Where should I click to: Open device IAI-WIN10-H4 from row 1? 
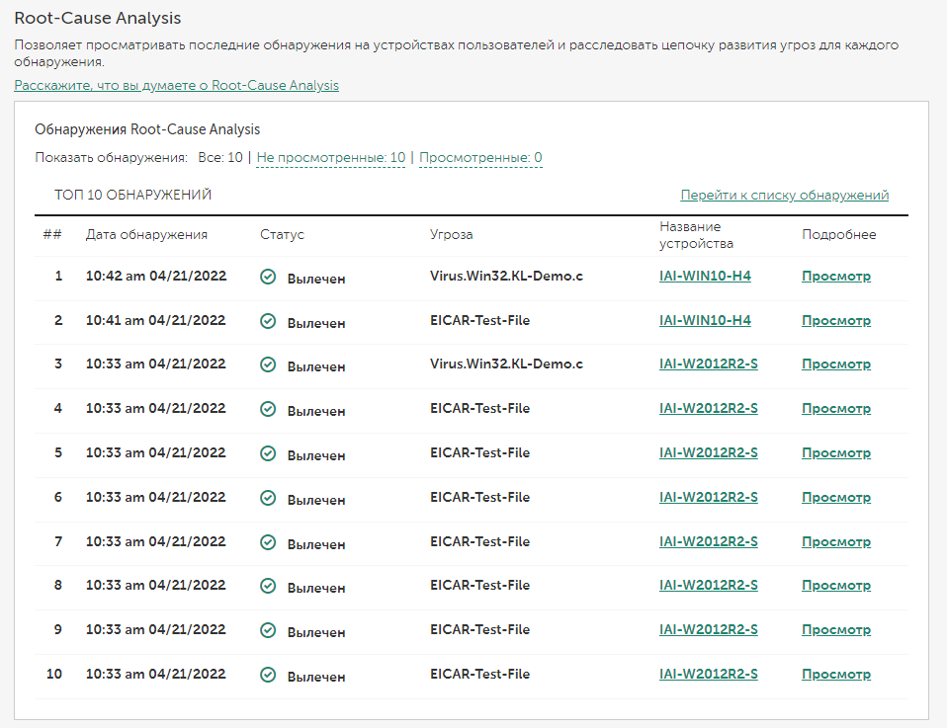pos(707,276)
